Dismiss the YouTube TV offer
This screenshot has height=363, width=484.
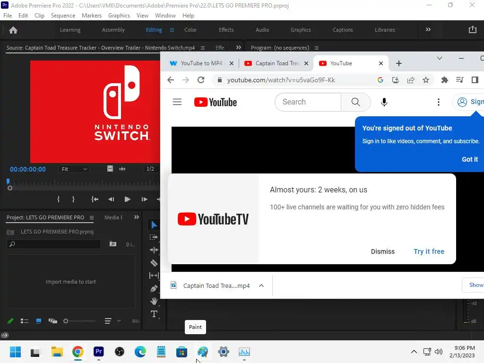point(383,251)
